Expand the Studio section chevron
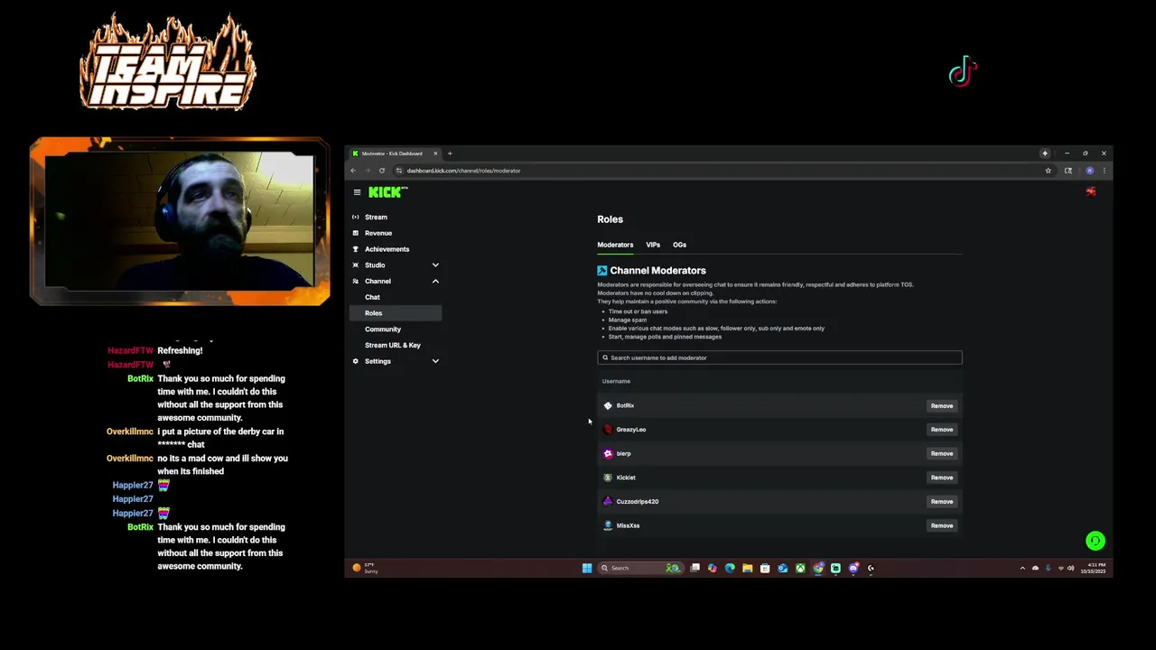The width and height of the screenshot is (1156, 650). (x=435, y=265)
